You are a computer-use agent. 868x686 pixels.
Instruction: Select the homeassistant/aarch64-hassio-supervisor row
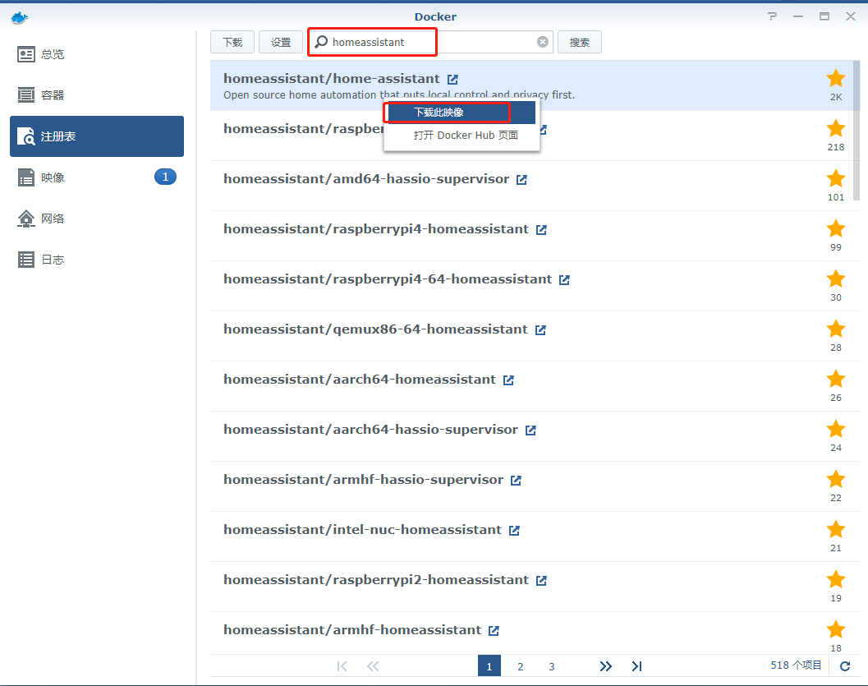click(x=532, y=436)
